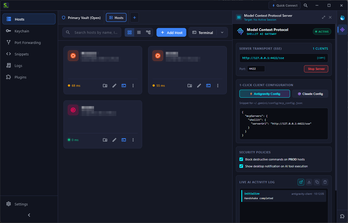Open Snippets in the sidebar
Viewport: 348px width, 223px height.
(x=29, y=54)
